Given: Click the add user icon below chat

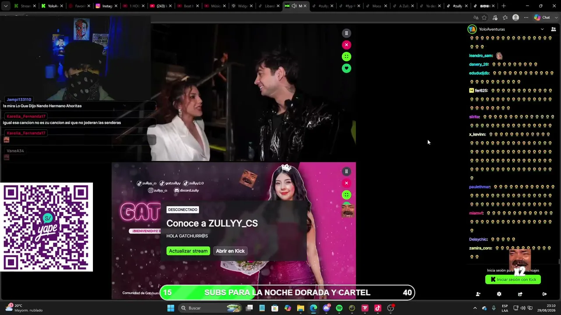Looking at the screenshot, I should [x=478, y=294].
